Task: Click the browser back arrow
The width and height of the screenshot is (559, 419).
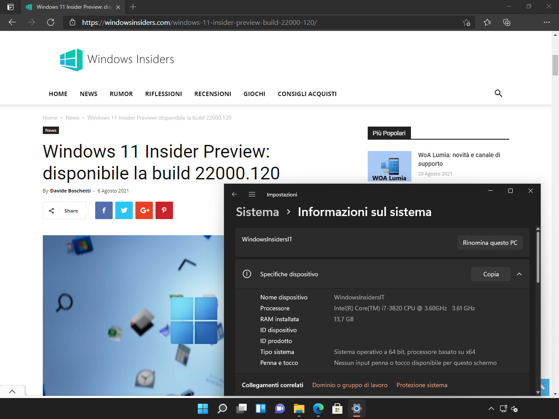Action: click(x=12, y=22)
